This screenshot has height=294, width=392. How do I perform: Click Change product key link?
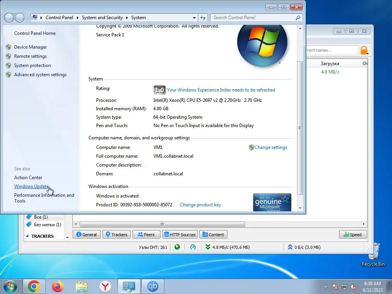click(200, 205)
